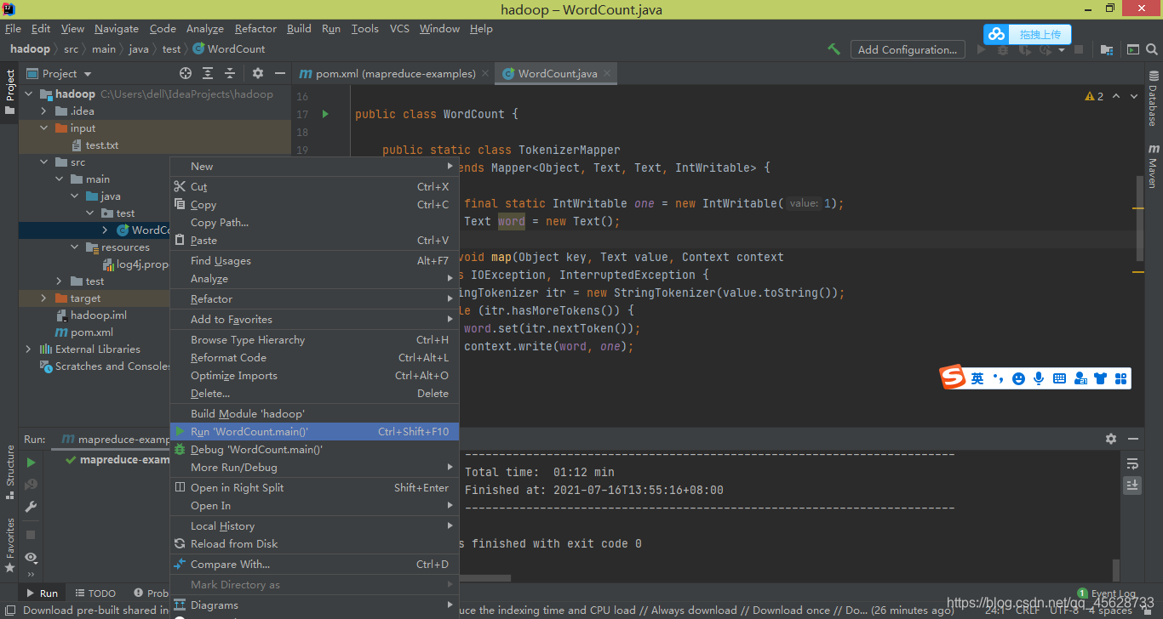1163x619 pixels.
Task: Click Scratches and Consoles node
Action: point(105,366)
